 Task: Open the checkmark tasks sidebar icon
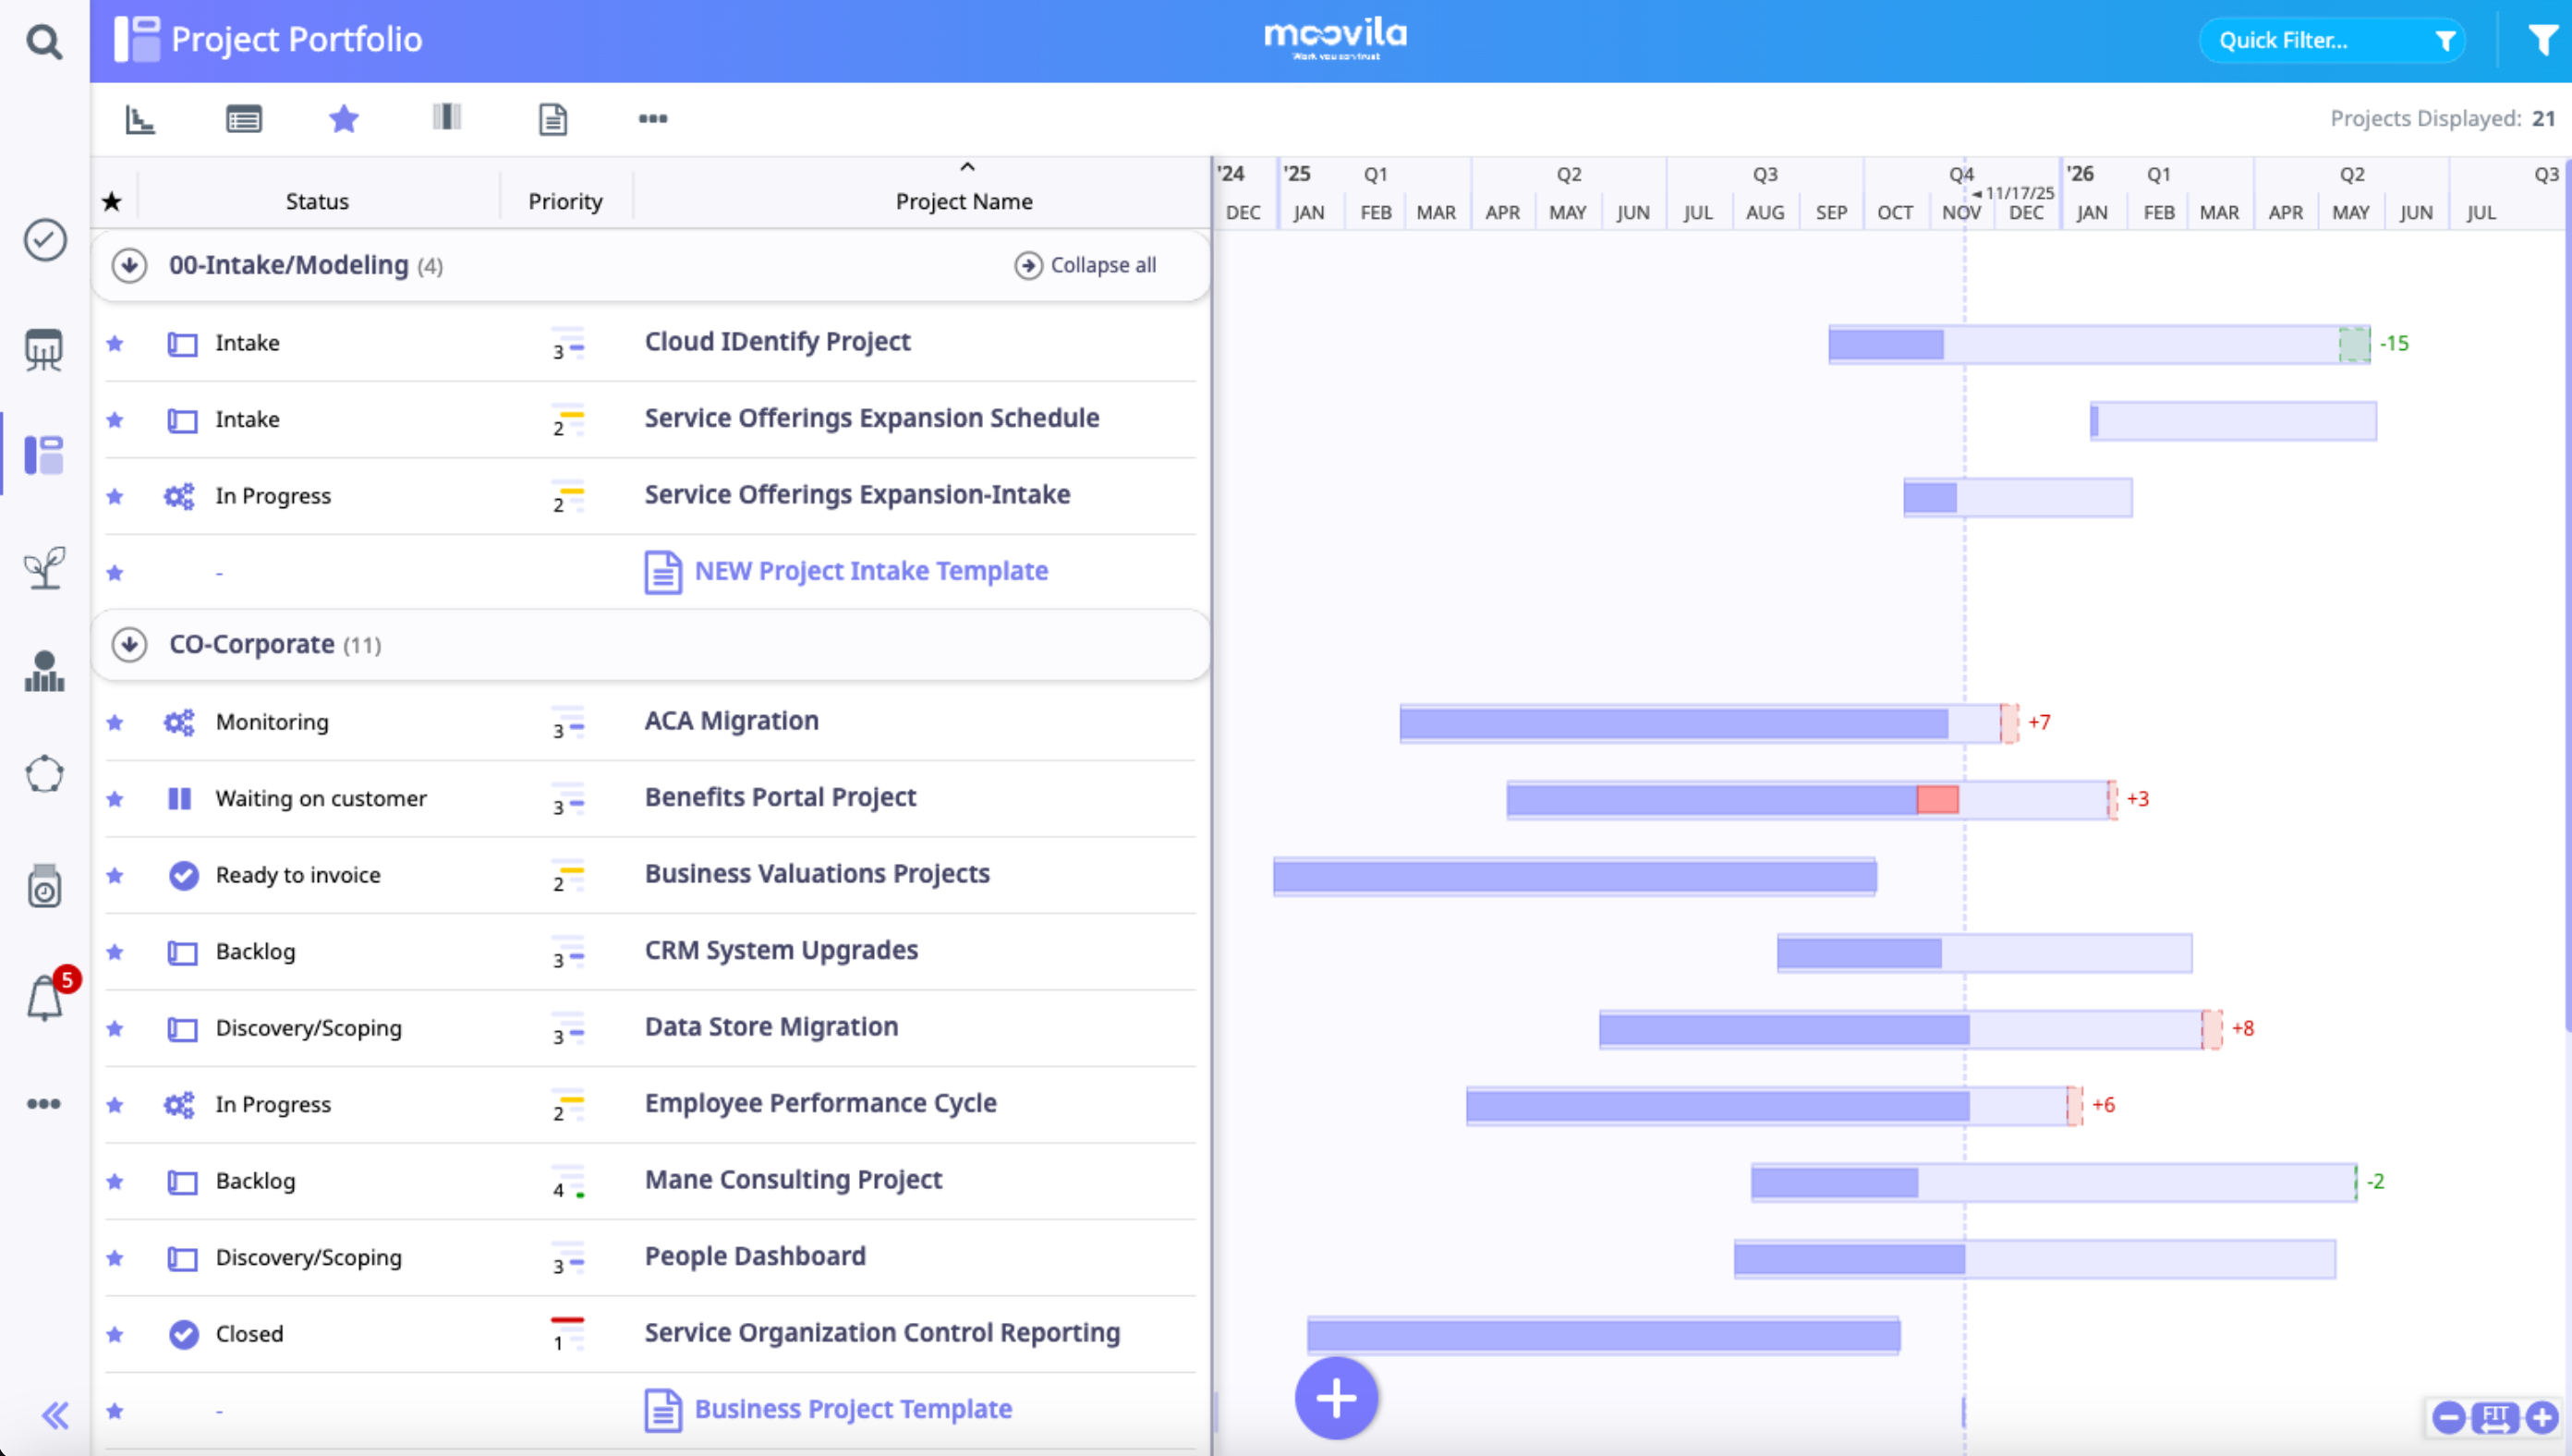(x=45, y=240)
